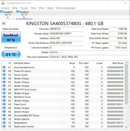
Task: Click status icon for Temperature row
Action: click(x=4, y=123)
